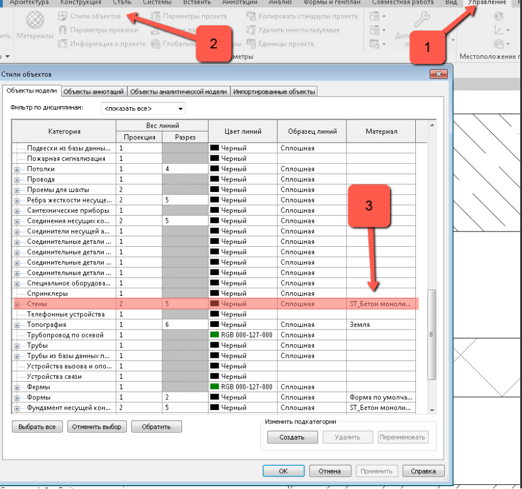Switch to Объекты аналитической модели tab
Screen dimensions: 522x489
click(179, 91)
